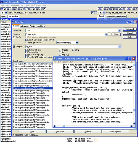Select drive g button in left panel

coord(32,9)
